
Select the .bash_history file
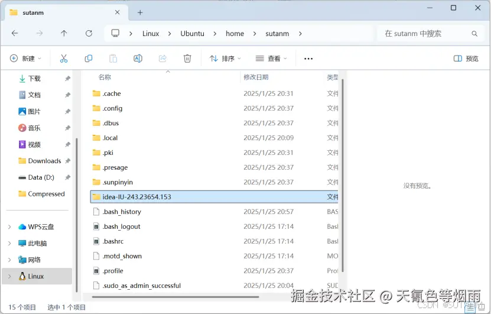pos(214,212)
